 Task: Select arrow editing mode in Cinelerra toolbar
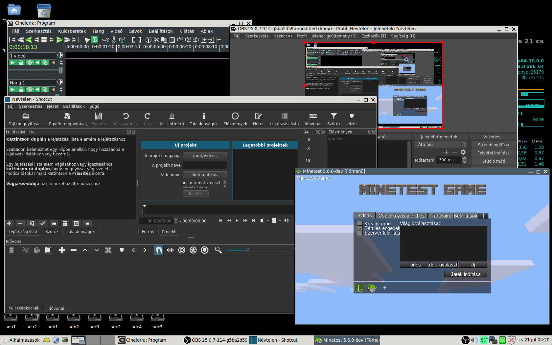click(86, 40)
